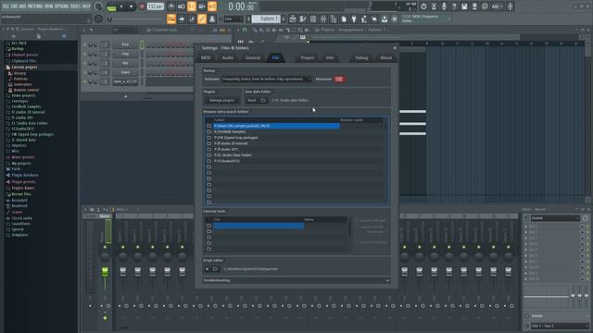Open the Playlist view icon
593x333 pixels.
[293, 18]
